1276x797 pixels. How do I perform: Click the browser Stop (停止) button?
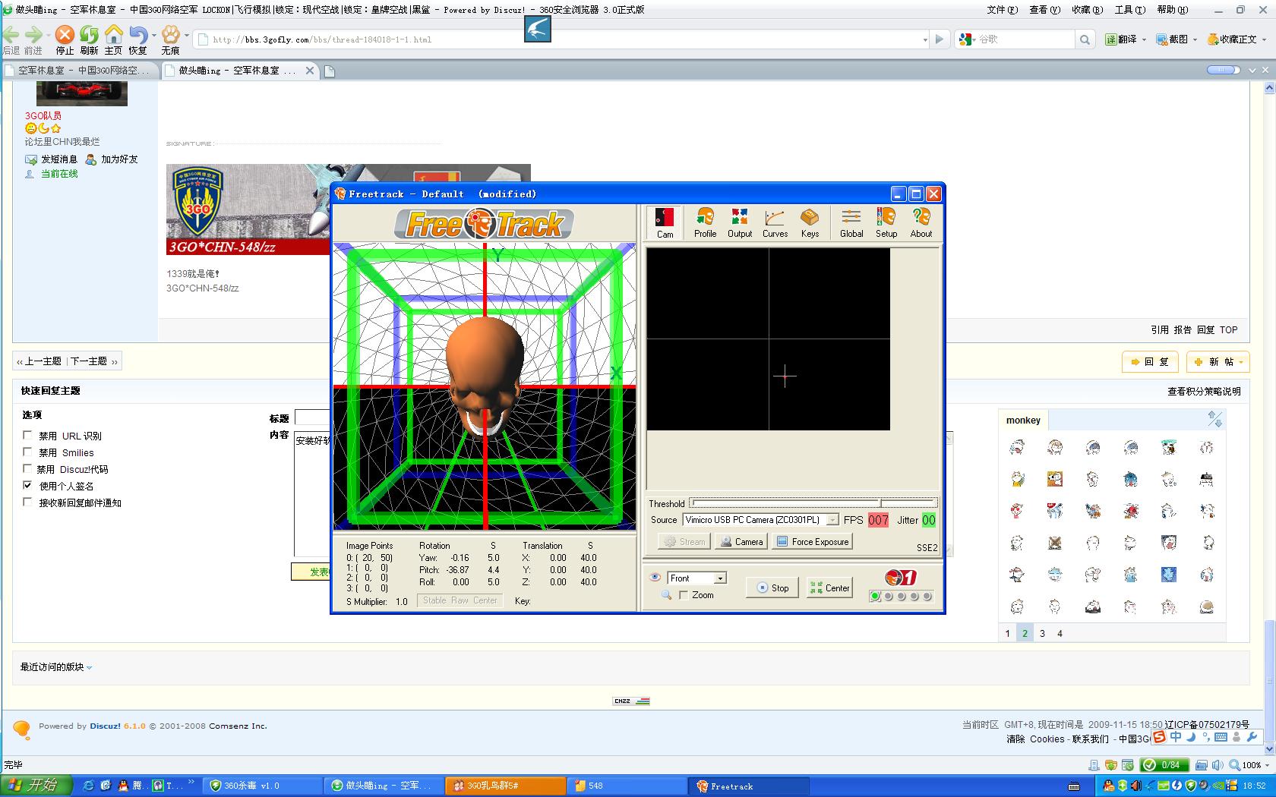[65, 39]
